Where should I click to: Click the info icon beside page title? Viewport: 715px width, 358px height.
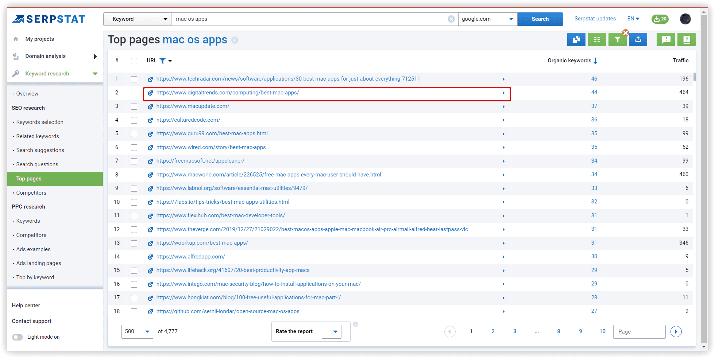[235, 40]
